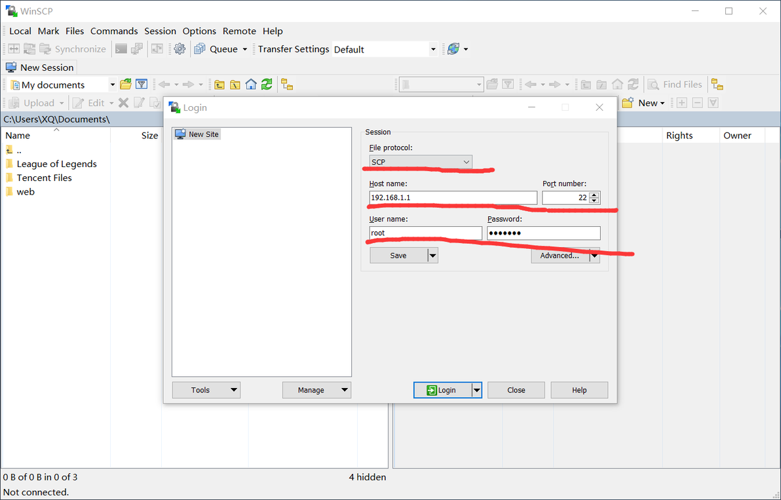Open the Commands menu
This screenshot has height=500, width=781.
pos(114,31)
